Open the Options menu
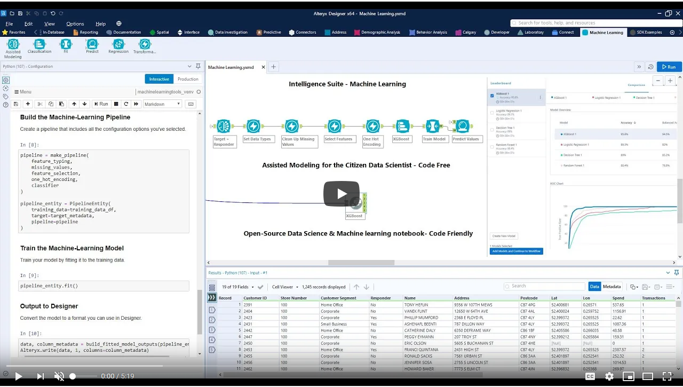Screen dimensions: 683x387 pos(75,23)
